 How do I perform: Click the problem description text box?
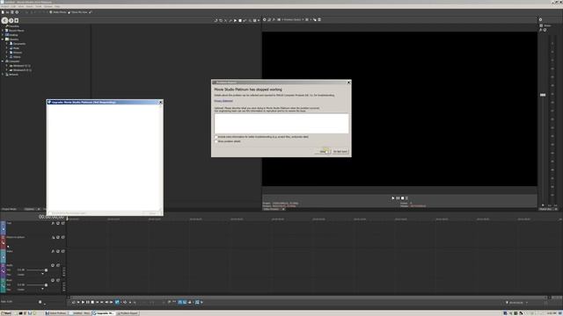tap(281, 123)
